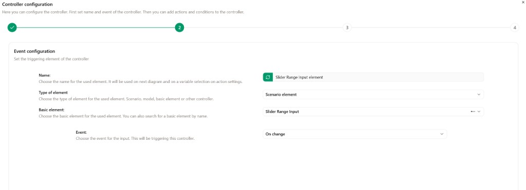This screenshot has height=190, width=526.
Task: Edit the Slider Range Input element name field
Action: tap(378, 77)
